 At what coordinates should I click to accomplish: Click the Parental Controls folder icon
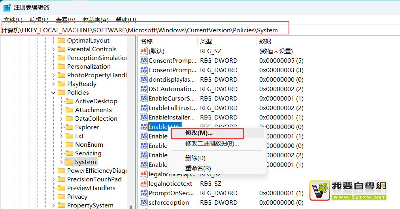[x=61, y=49]
